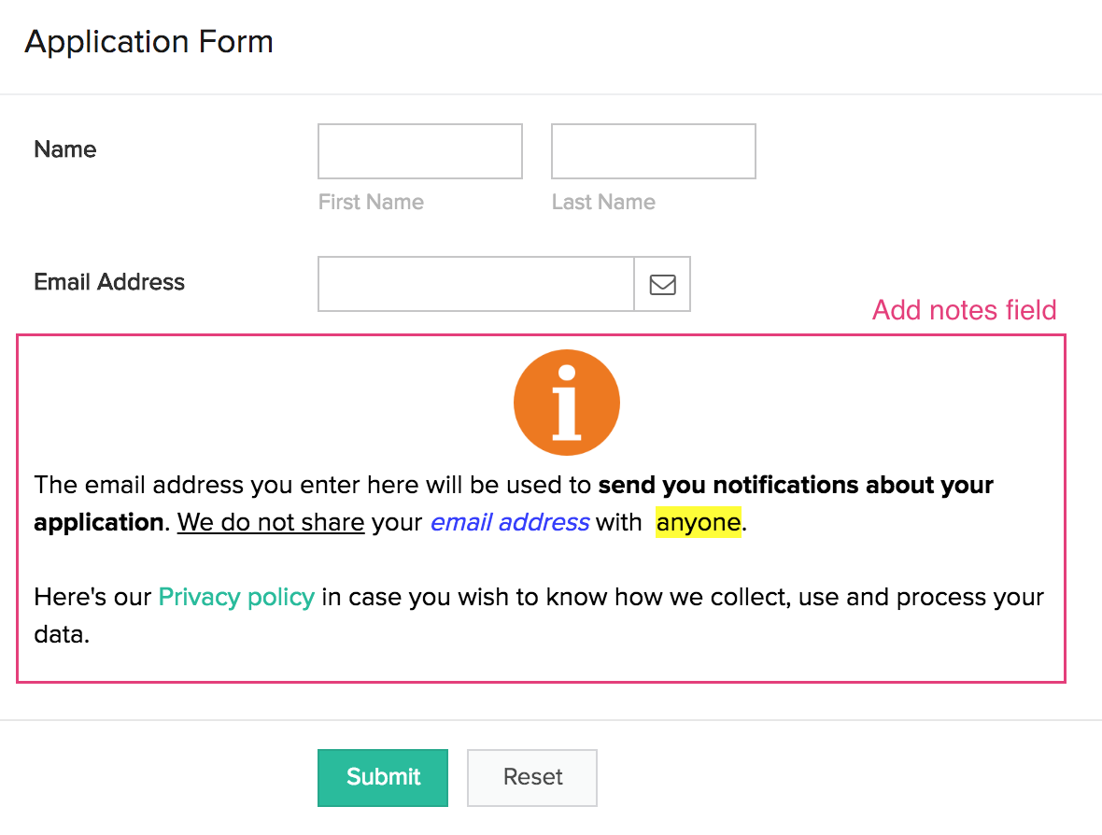Click the "Email Address" field label
This screenshot has width=1102, height=835.
click(x=109, y=282)
